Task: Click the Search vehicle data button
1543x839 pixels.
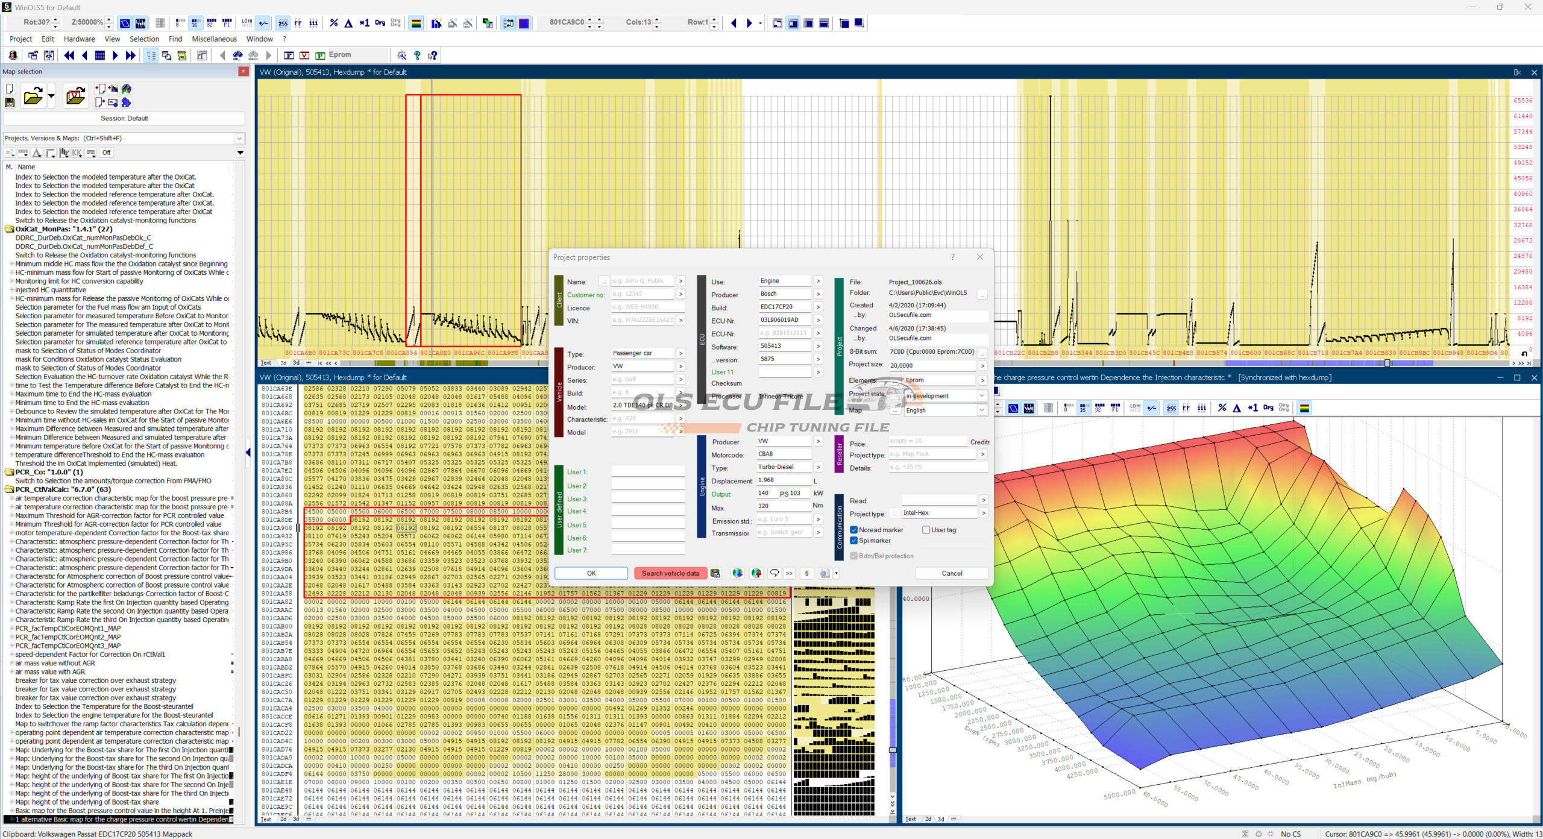Action: pos(670,573)
